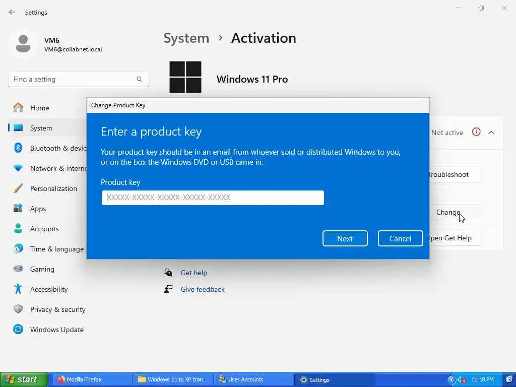
Task: Click the Accessibility figure icon
Action: [x=18, y=289]
